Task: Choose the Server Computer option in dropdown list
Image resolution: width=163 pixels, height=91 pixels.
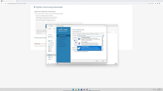Action: [89, 43]
